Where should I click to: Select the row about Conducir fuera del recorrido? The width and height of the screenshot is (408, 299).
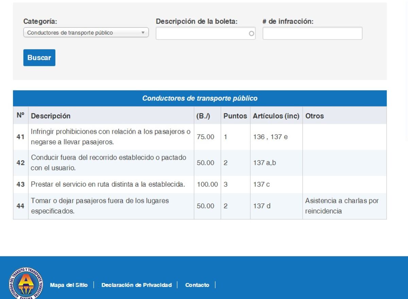click(108, 163)
